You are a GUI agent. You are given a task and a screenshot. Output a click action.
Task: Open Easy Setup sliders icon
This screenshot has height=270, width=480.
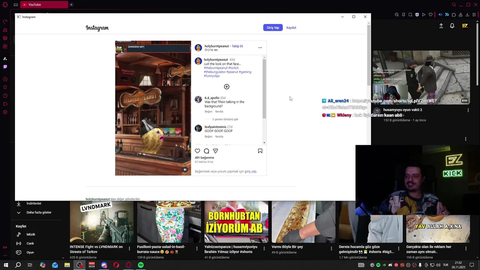pyautogui.click(x=474, y=15)
